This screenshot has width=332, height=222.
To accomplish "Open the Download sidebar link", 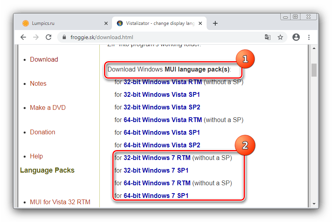I will (44, 59).
